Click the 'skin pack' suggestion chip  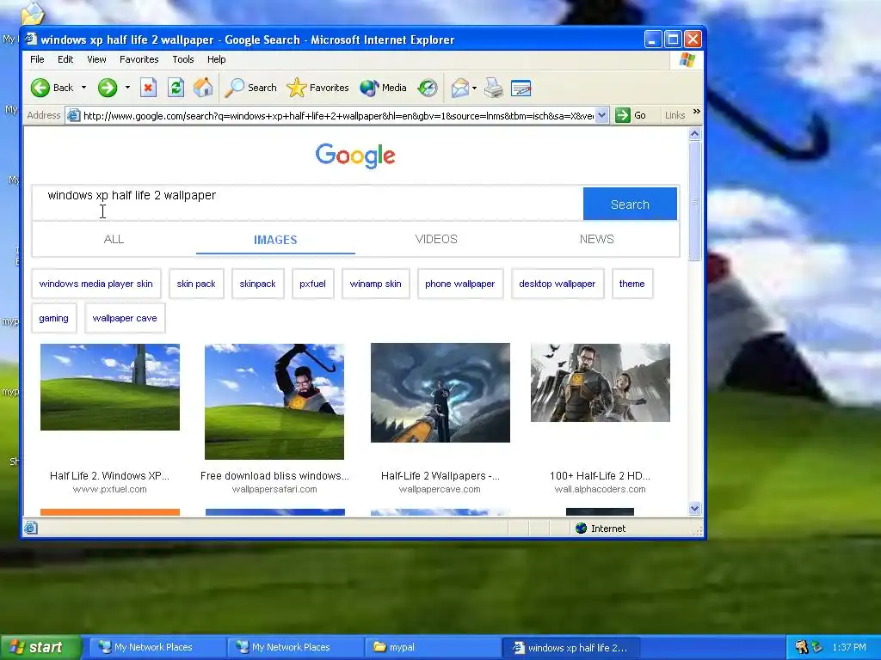196,284
